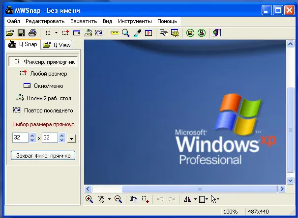Decrease the rectangle width with the down arrow
The width and height of the screenshot is (298, 218).
click(x=32, y=140)
